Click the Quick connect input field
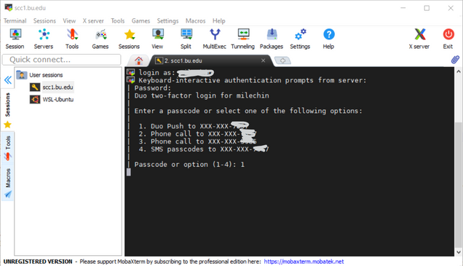The image size is (463, 266). (62, 60)
